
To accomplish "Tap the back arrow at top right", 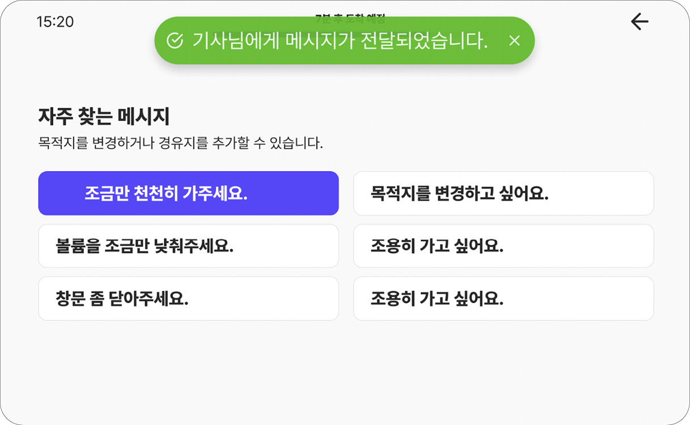I will [640, 22].
